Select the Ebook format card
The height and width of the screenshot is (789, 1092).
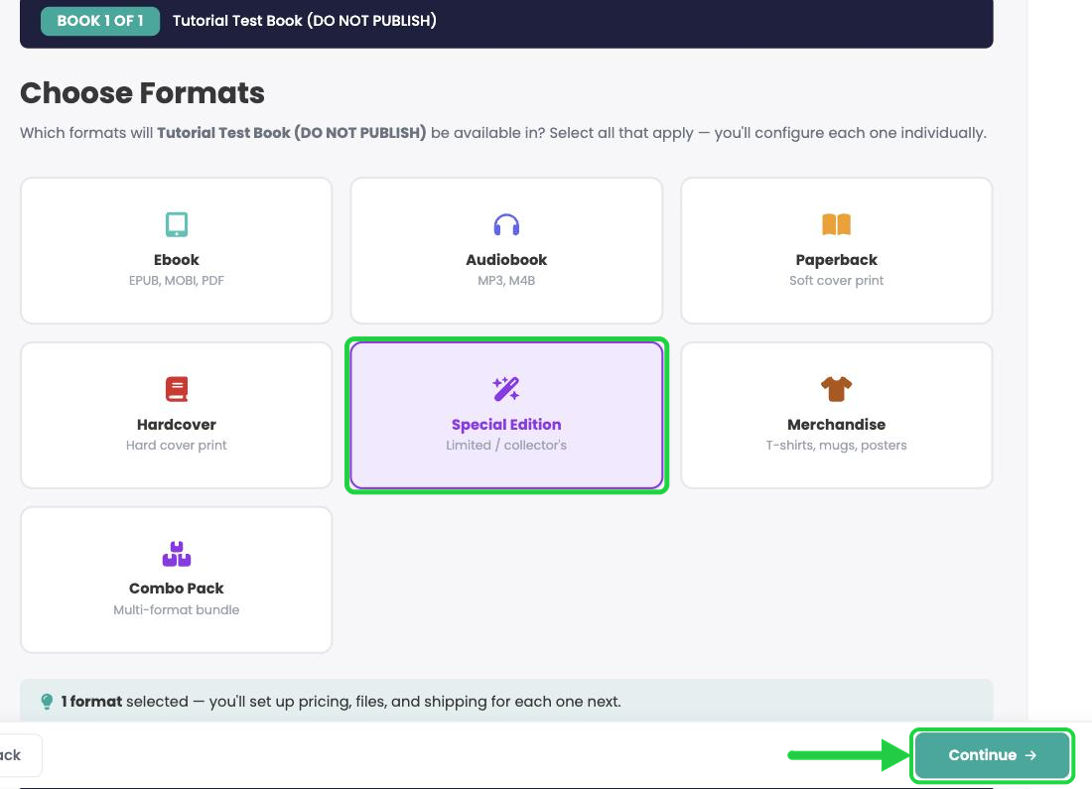pyautogui.click(x=176, y=251)
